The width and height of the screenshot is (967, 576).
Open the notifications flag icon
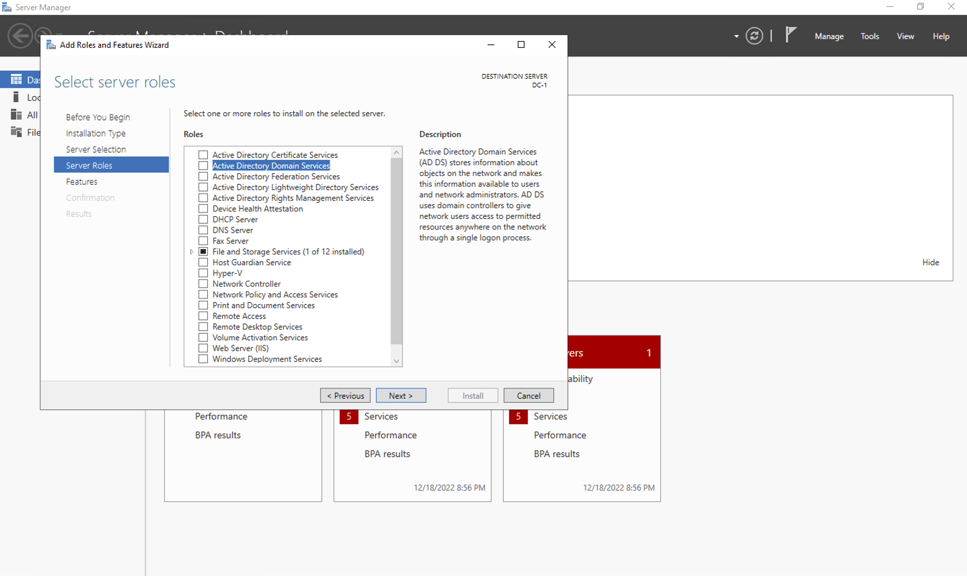[790, 35]
